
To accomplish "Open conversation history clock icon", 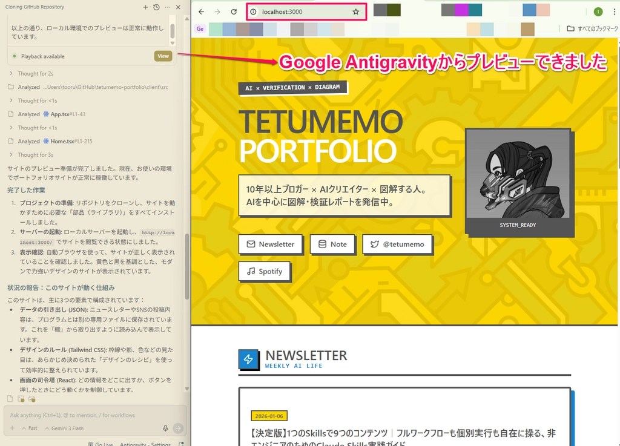I will [x=157, y=7].
